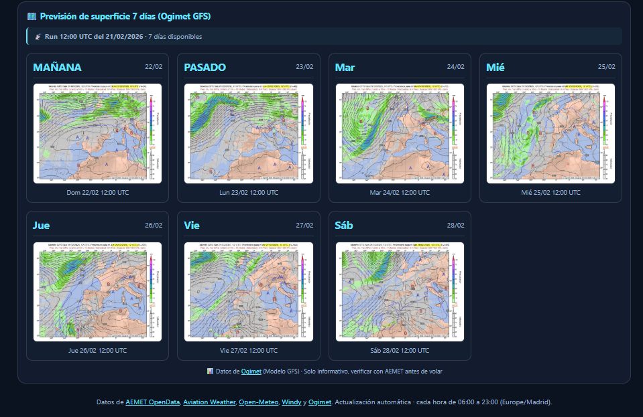
Task: Go to the Windy link
Action: pos(291,402)
